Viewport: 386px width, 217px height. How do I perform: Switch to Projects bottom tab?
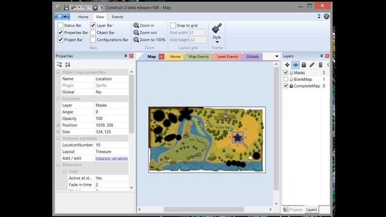[x=293, y=210]
